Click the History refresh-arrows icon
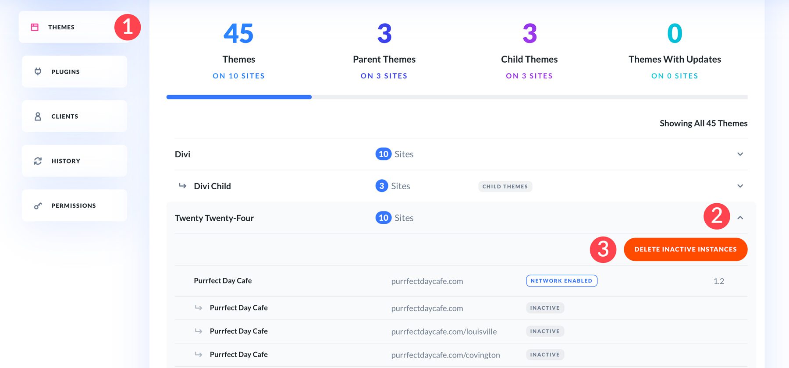The image size is (789, 368). 38,161
